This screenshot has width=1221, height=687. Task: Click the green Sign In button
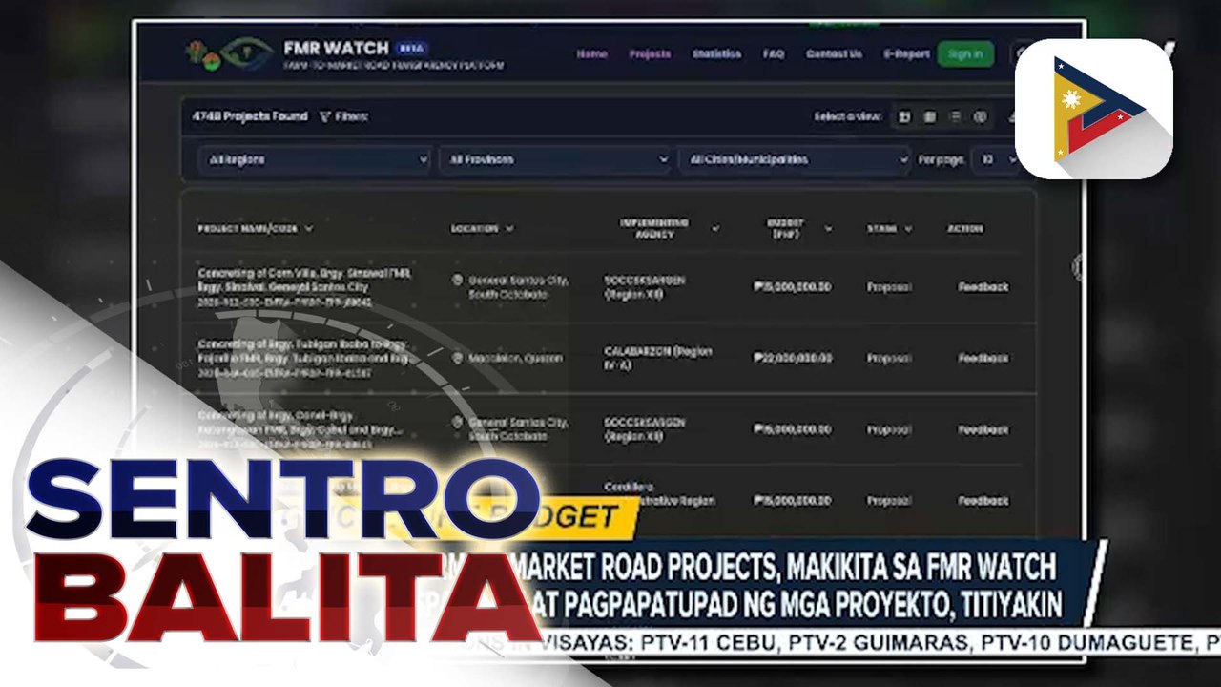pyautogui.click(x=965, y=54)
